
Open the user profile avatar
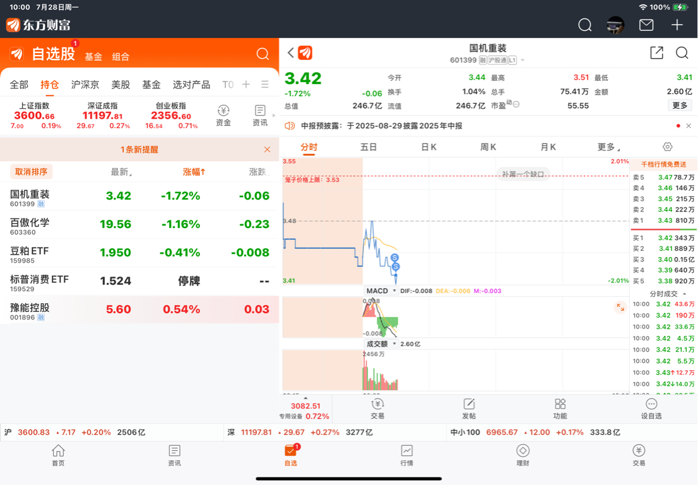[x=615, y=25]
